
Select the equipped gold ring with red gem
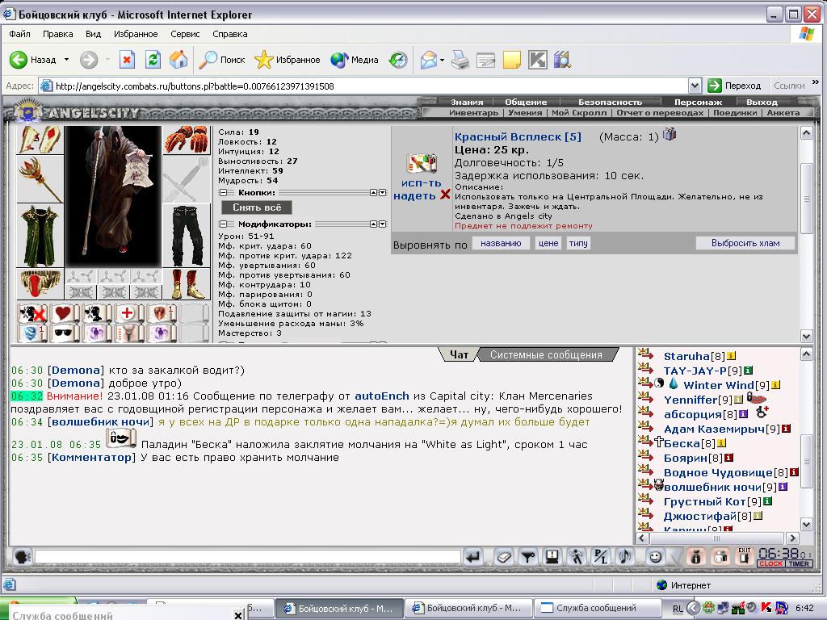click(x=40, y=283)
